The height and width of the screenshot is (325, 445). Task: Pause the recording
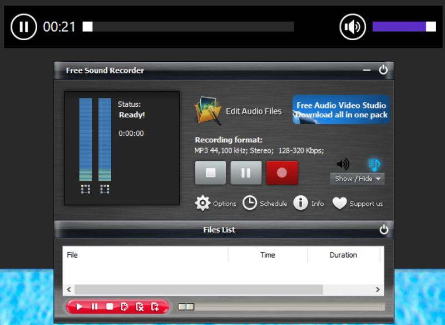[246, 173]
